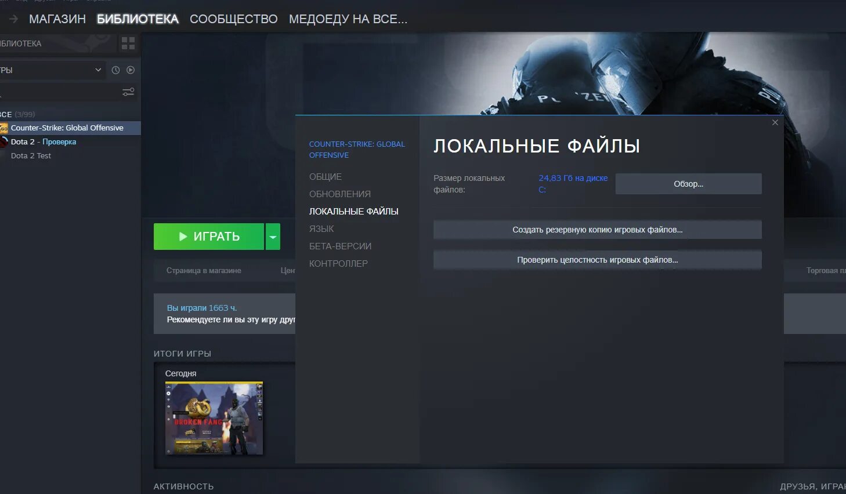Switch library to grid view icon
Viewport: 846px width, 494px height.
128,43
